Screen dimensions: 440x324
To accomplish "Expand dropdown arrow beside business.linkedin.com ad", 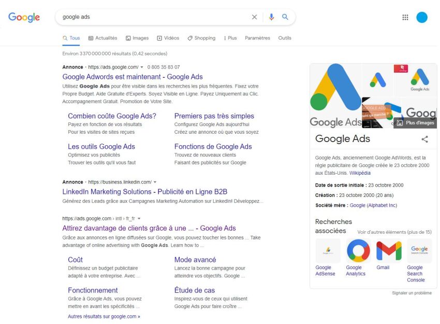I will (x=155, y=182).
